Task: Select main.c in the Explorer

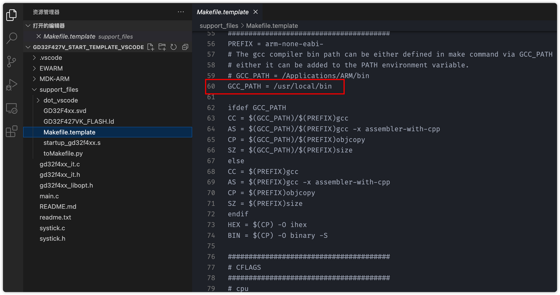Action: [49, 196]
